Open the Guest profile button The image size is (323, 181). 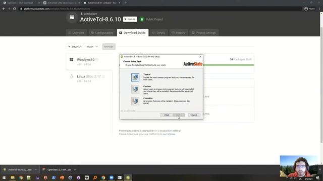pos(309,9)
